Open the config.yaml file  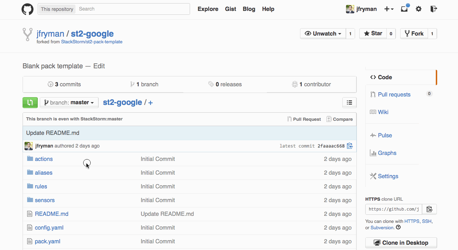point(49,227)
